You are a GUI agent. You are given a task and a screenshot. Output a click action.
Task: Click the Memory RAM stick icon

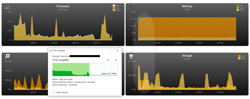point(131,7)
